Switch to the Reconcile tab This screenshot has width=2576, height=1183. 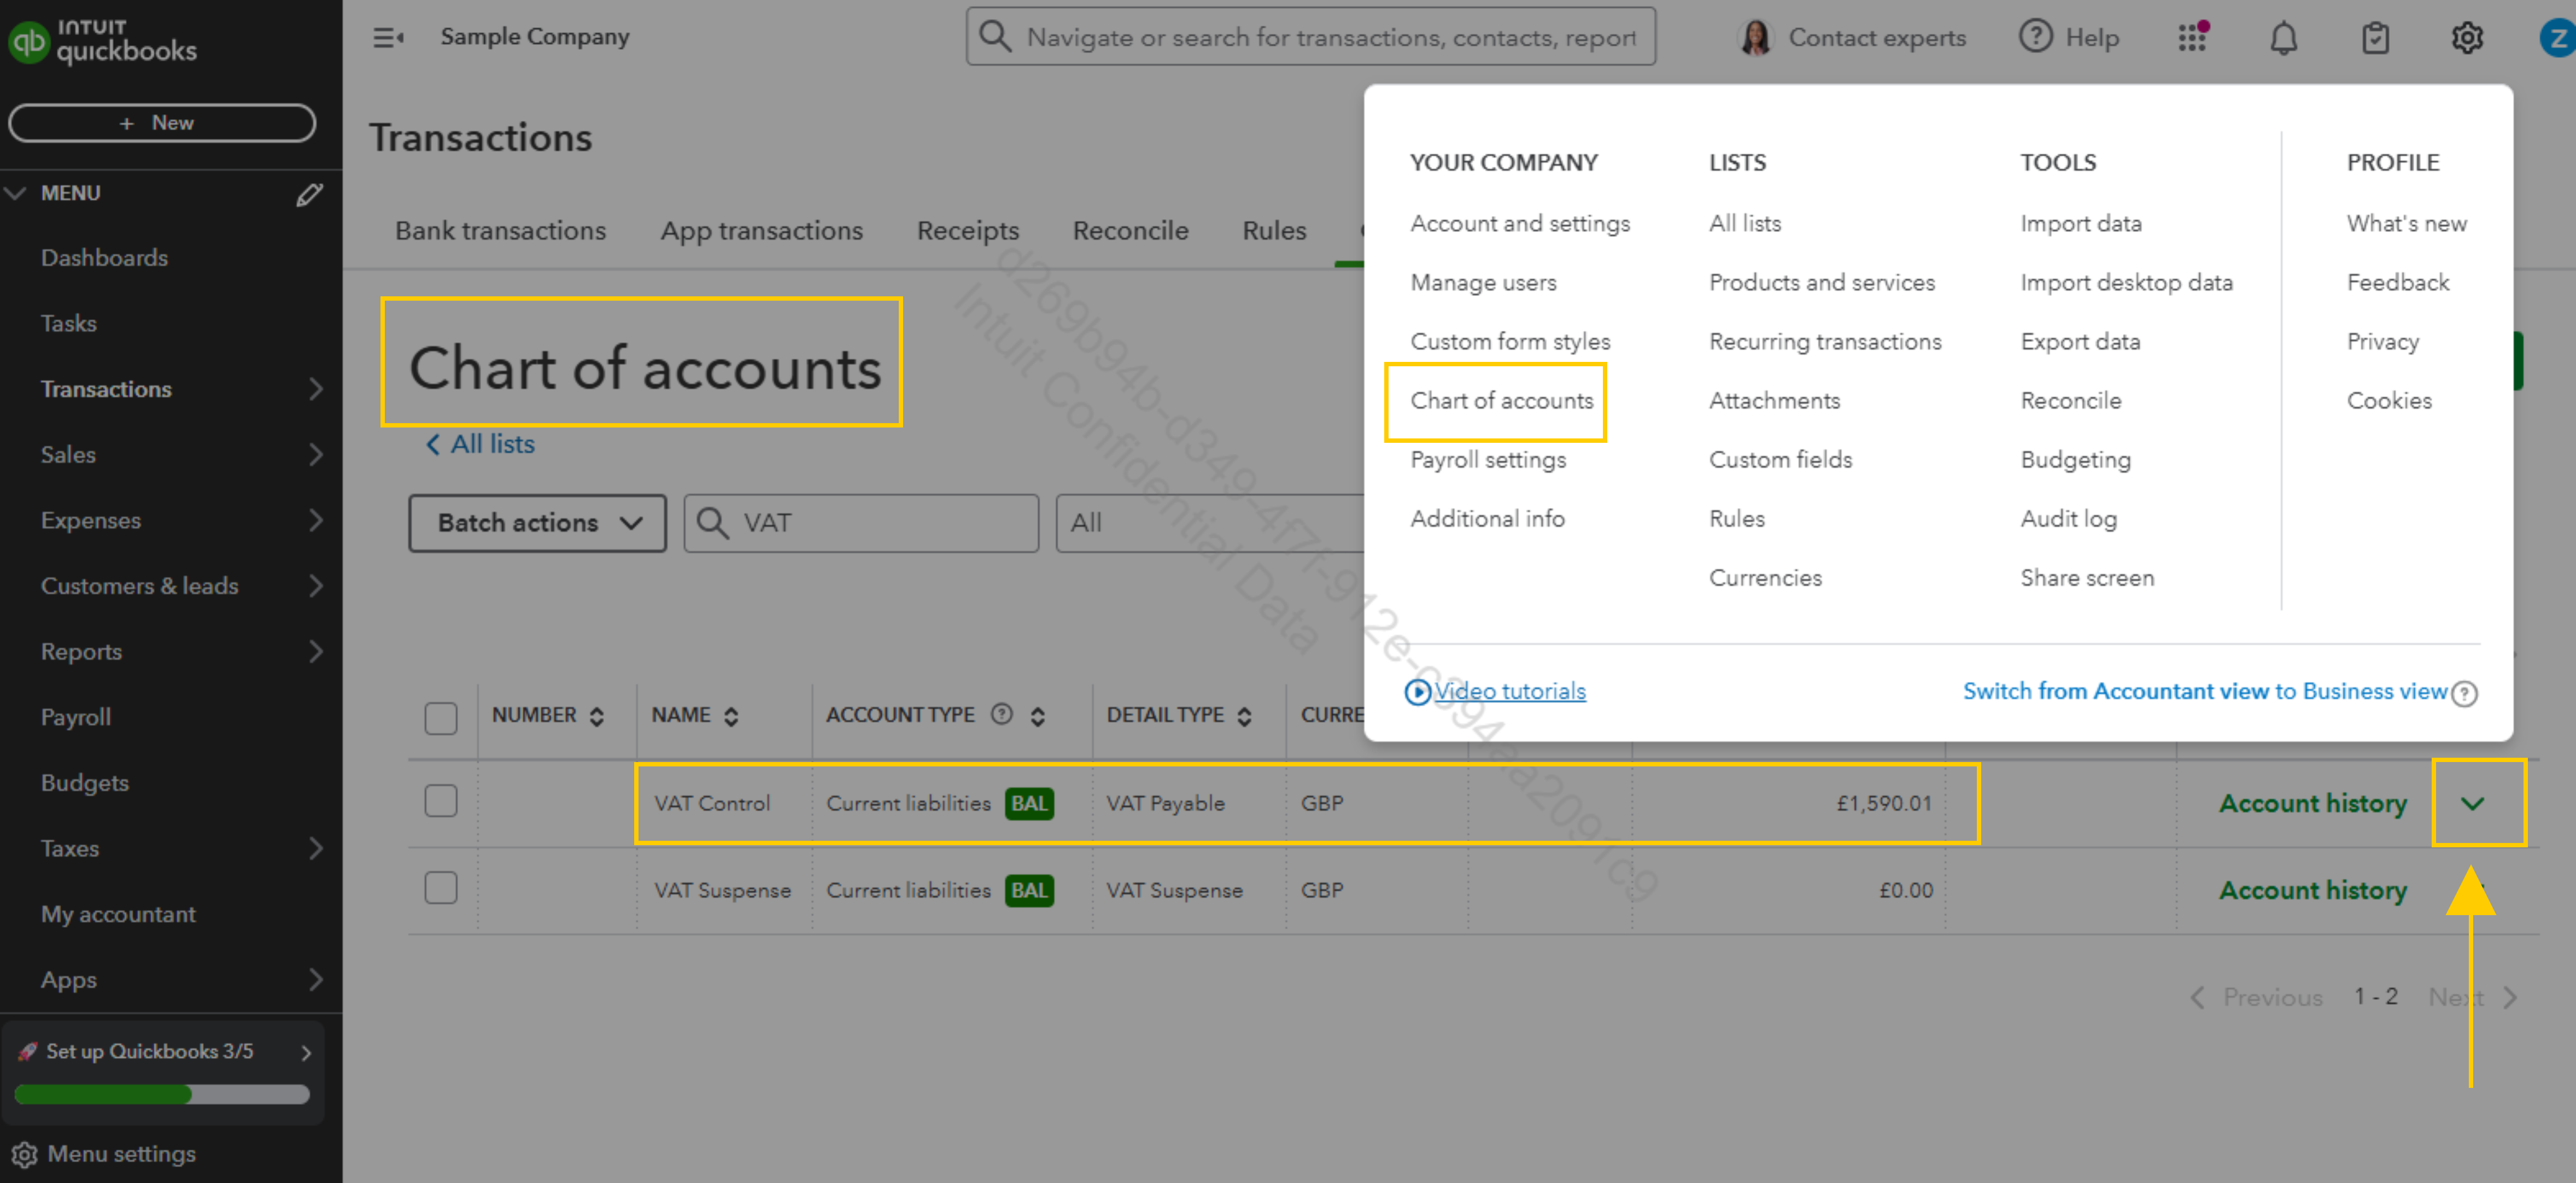(1130, 230)
